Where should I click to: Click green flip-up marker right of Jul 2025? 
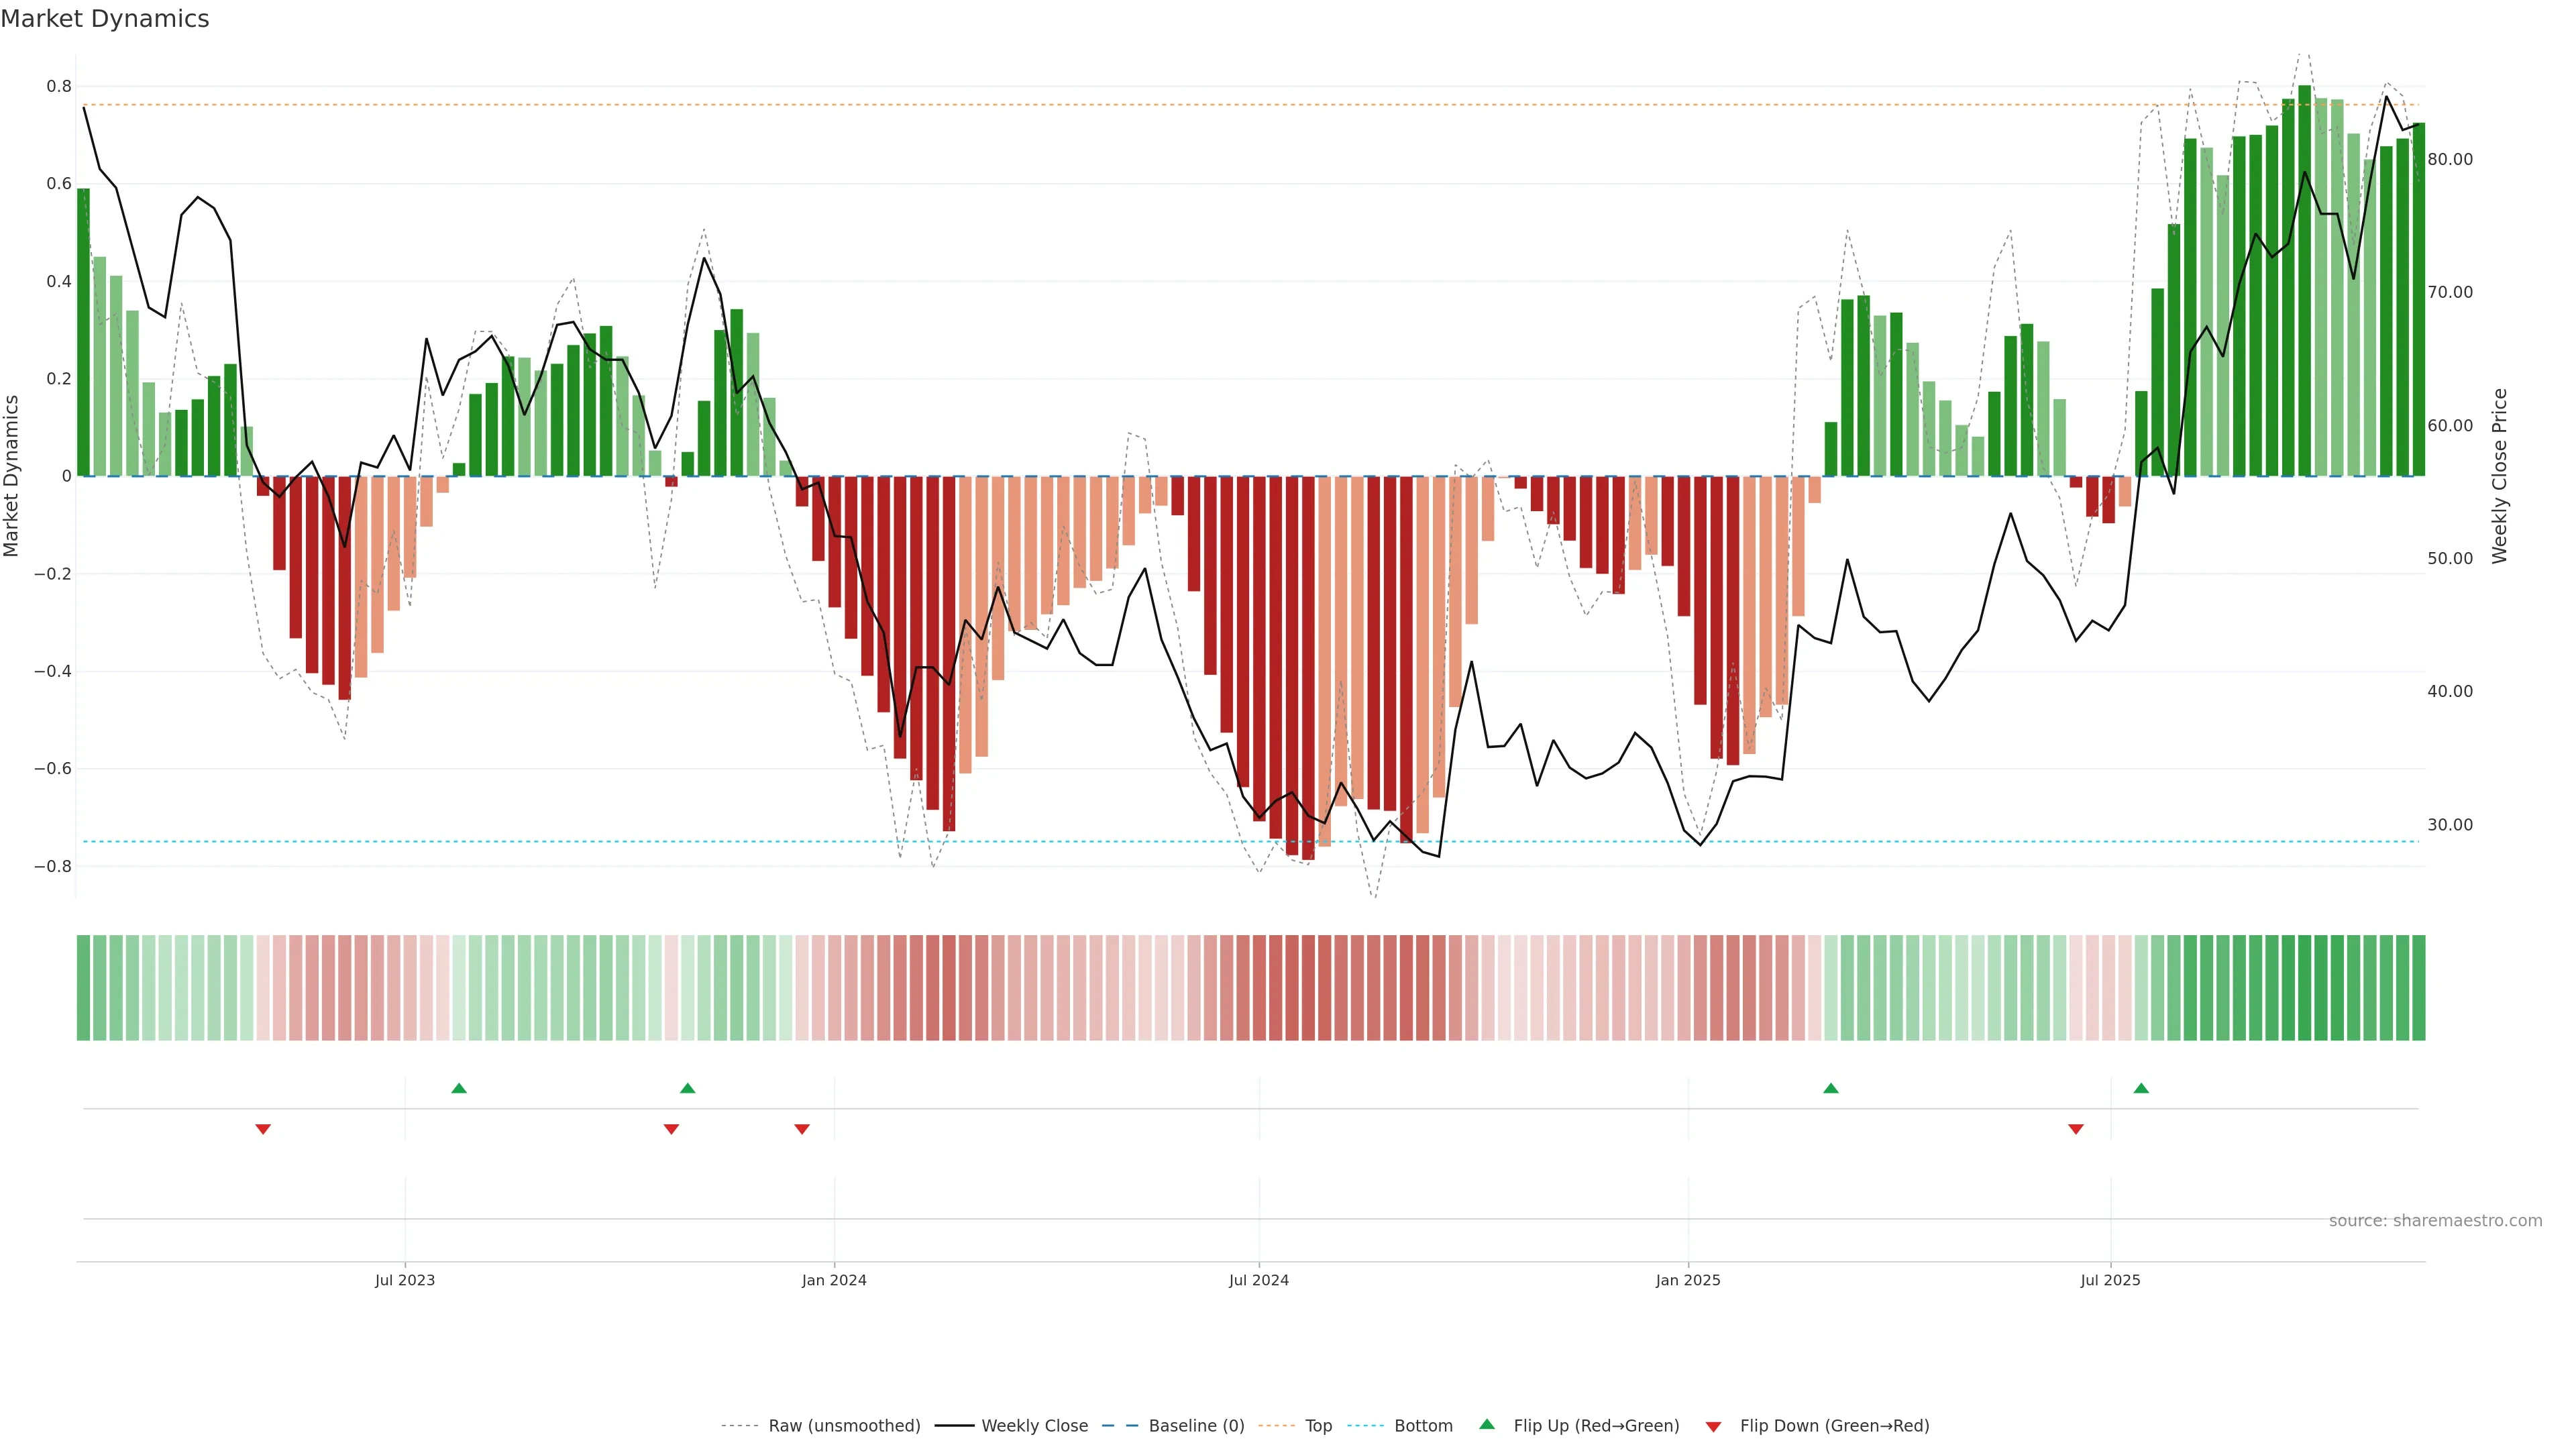(x=2141, y=1088)
